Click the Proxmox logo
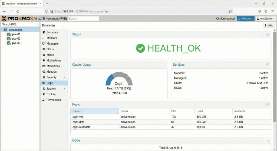 pyautogui.click(x=17, y=19)
